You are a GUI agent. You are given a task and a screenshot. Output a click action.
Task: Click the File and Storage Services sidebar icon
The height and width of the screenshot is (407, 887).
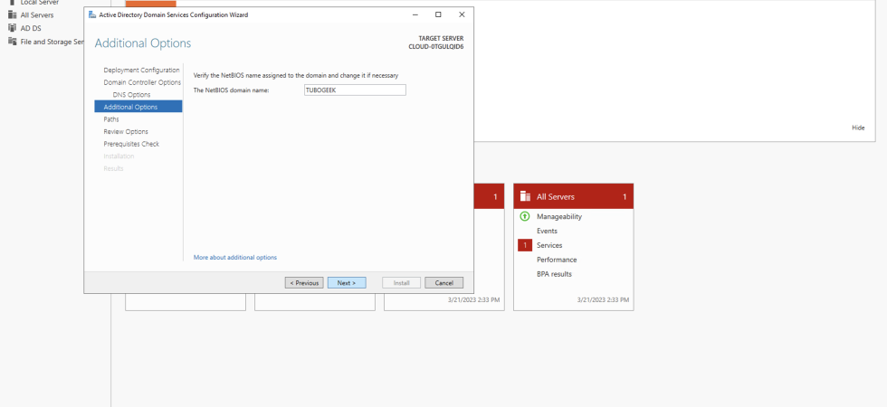click(x=12, y=42)
